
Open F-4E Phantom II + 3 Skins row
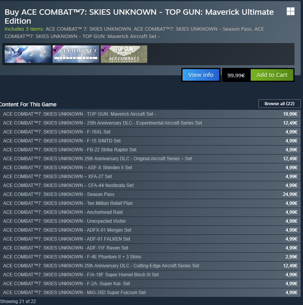point(150,257)
